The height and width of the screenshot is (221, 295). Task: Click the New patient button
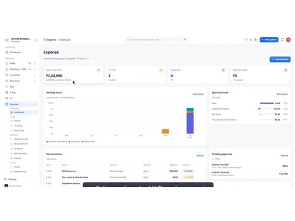point(269,39)
